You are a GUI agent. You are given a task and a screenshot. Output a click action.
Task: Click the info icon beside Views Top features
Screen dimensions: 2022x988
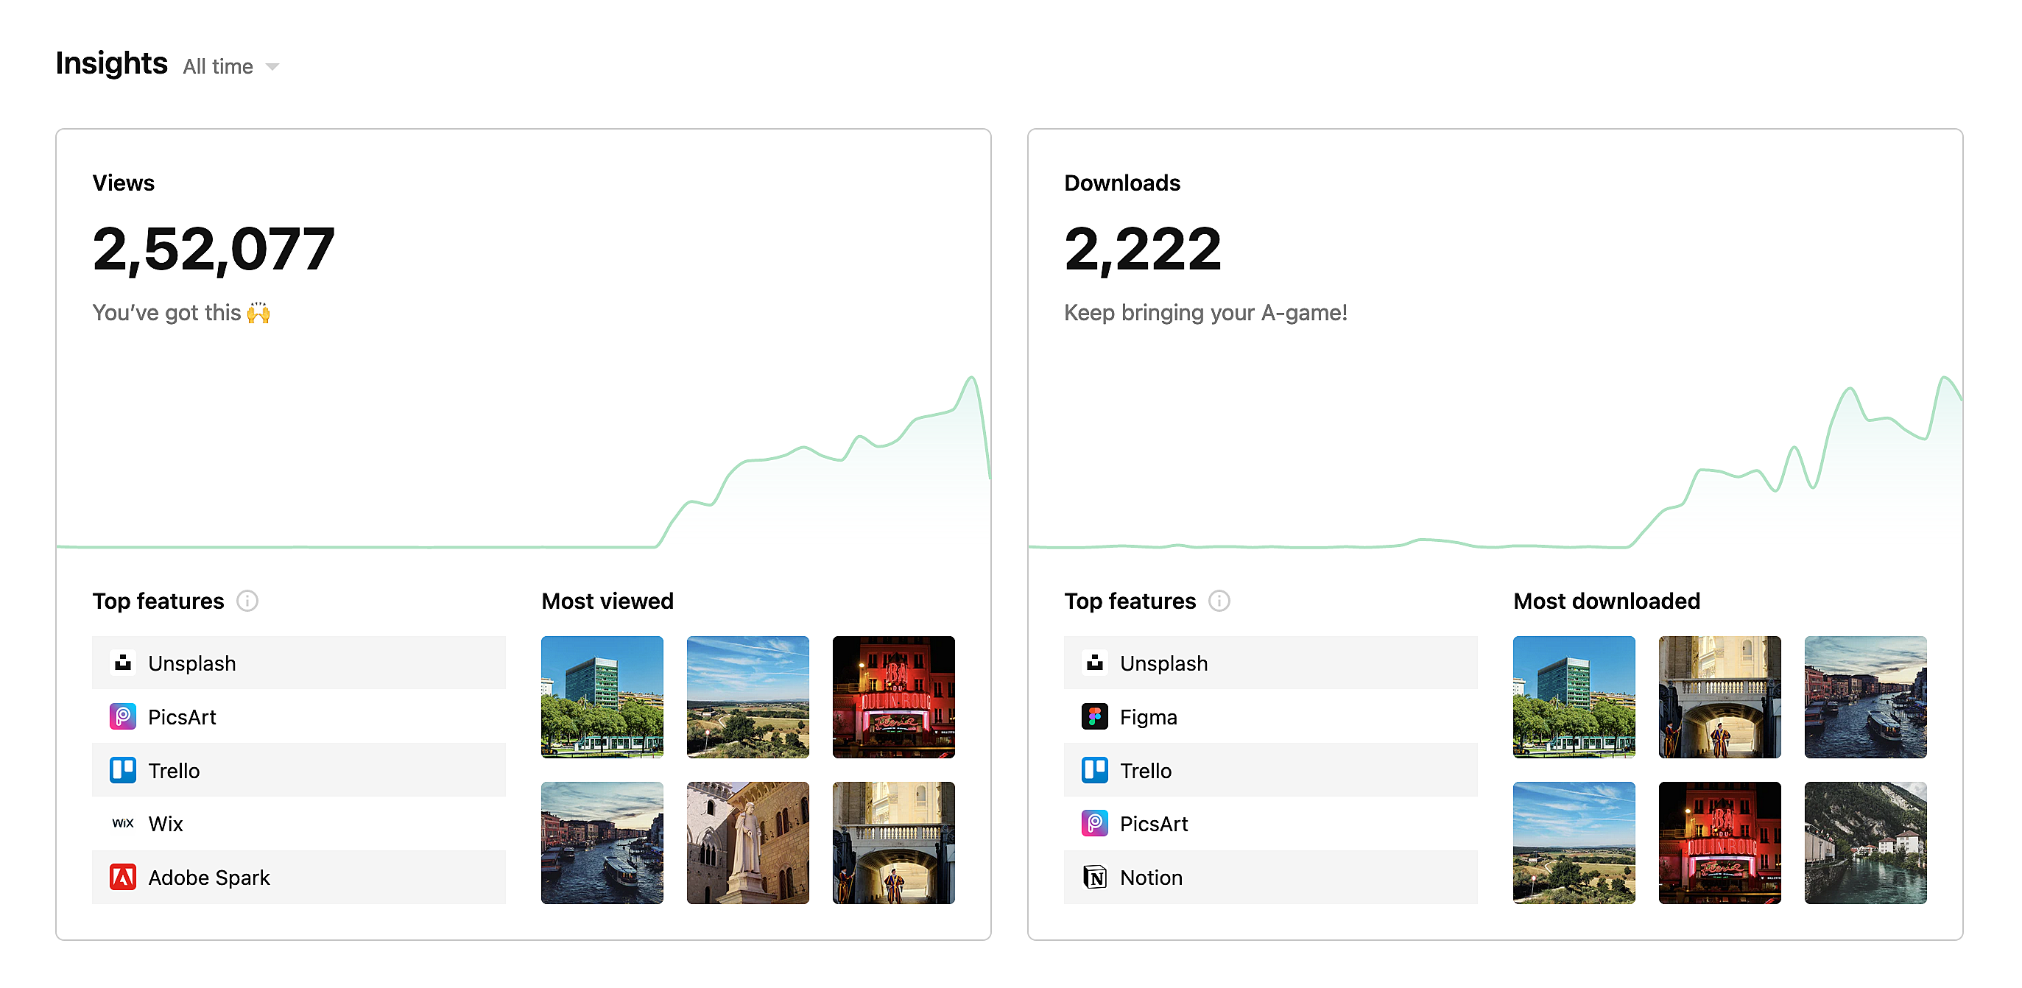tap(247, 601)
